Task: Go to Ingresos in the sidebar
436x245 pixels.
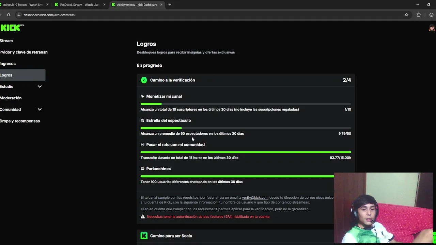Action: pyautogui.click(x=8, y=64)
